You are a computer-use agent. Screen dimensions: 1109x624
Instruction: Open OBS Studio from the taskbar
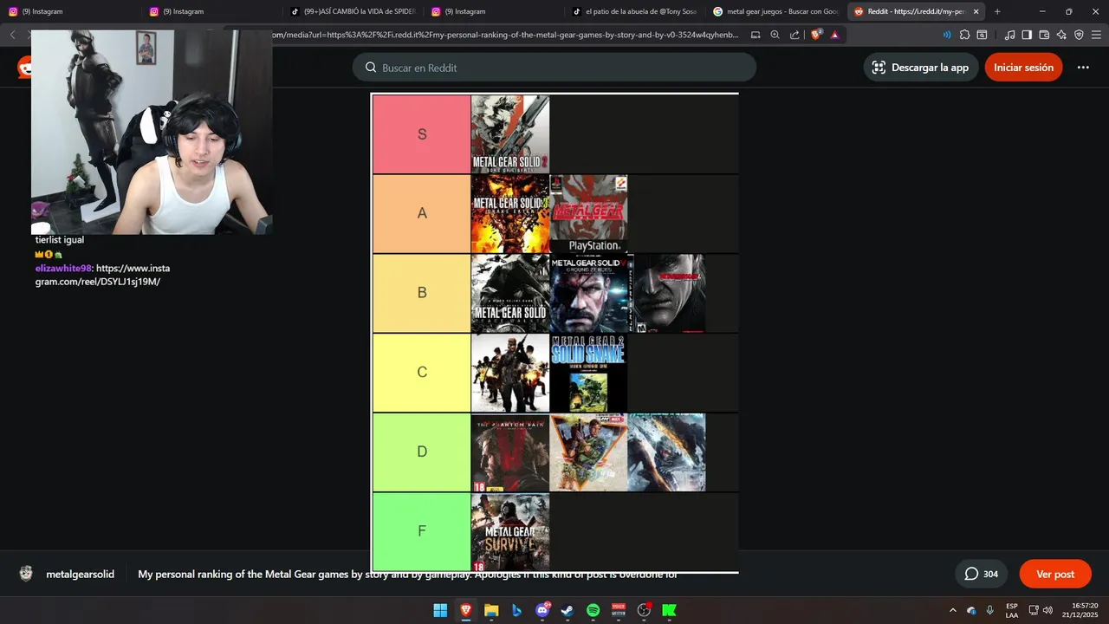coord(644,610)
